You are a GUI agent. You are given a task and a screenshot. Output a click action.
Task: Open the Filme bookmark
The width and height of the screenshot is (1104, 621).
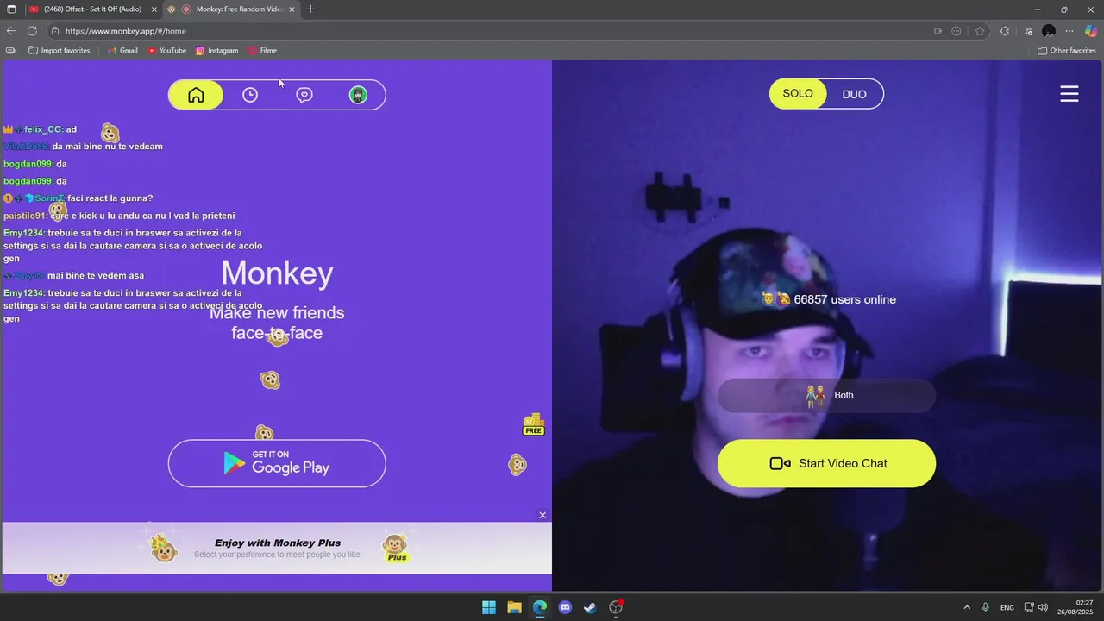(262, 51)
